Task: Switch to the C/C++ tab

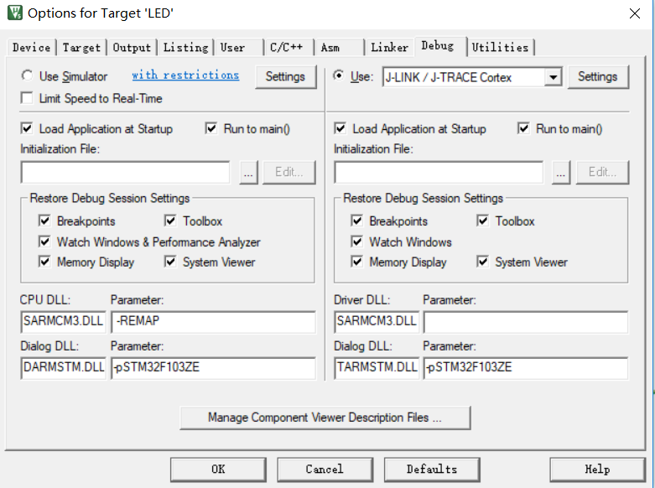Action: click(x=289, y=48)
